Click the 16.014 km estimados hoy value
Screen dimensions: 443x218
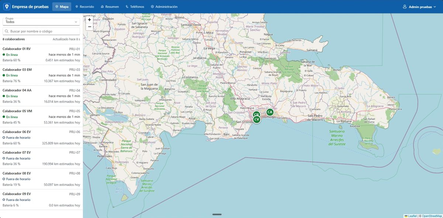click(x=62, y=102)
